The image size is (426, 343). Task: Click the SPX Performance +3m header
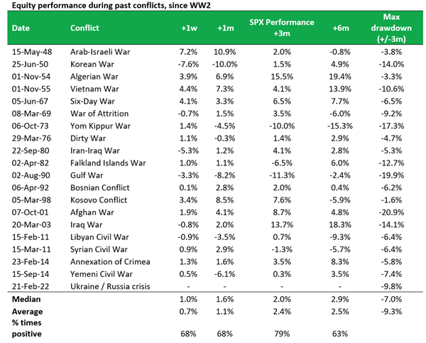coord(282,28)
